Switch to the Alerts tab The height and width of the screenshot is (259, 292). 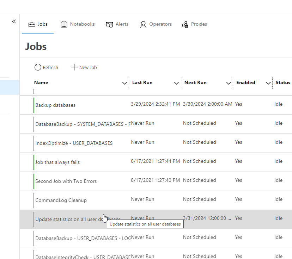[x=122, y=24]
